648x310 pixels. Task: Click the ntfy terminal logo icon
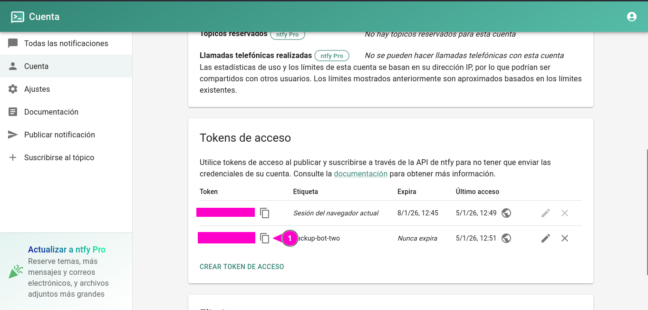[18, 17]
